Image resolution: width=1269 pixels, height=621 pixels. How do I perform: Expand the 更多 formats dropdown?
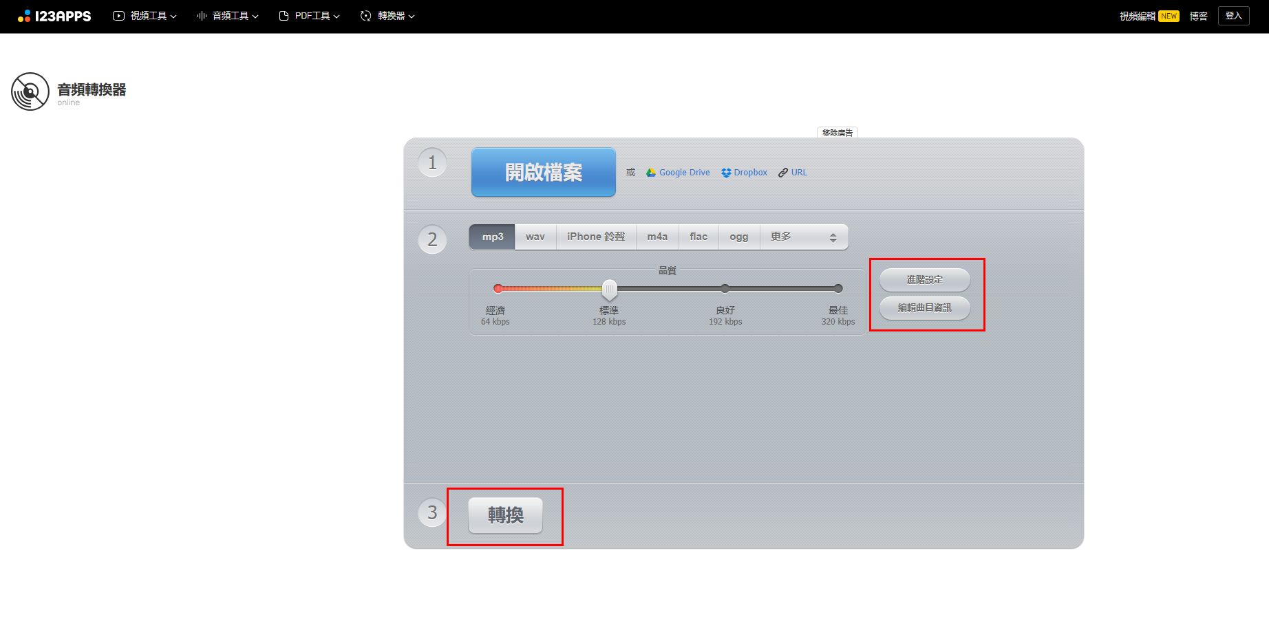coord(804,237)
